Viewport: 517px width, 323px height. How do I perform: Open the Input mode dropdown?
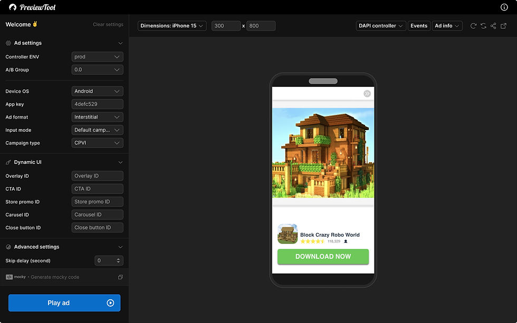click(x=97, y=130)
